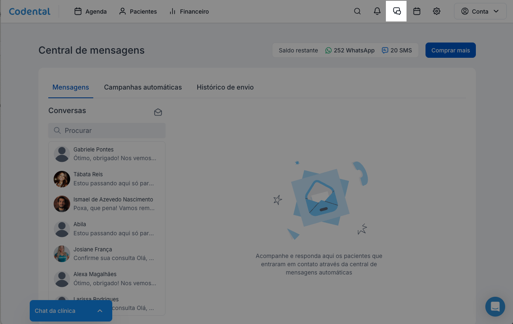Select the Mensagens tab

pos(71,87)
